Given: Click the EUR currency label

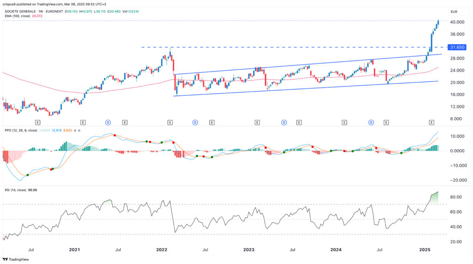Looking at the screenshot, I should tap(454, 12).
